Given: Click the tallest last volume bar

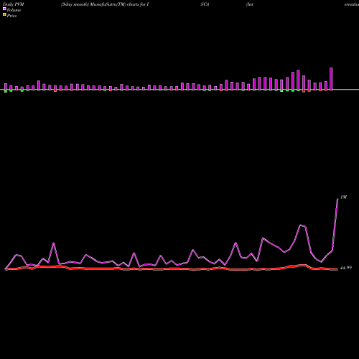Looking at the screenshot, I should [331, 79].
